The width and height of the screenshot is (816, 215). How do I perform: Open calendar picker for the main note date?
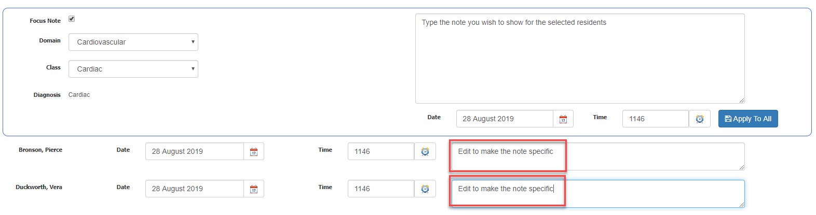tap(563, 119)
